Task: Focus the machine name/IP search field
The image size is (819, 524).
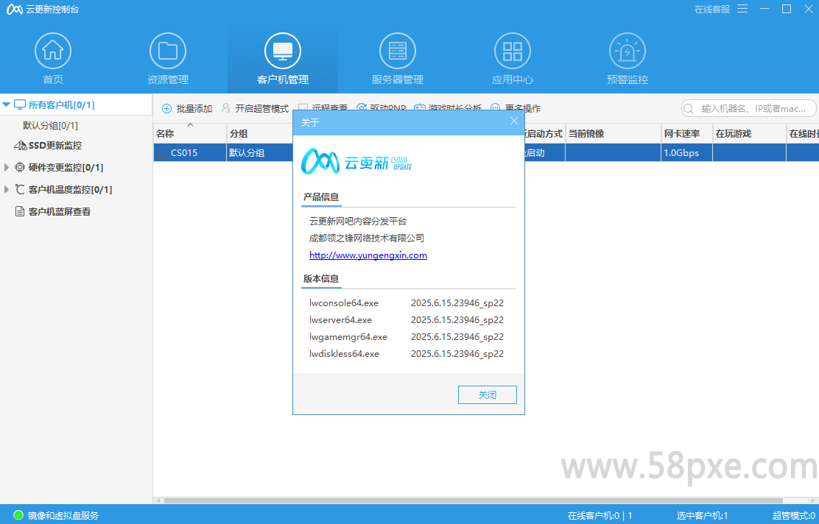Action: [749, 109]
